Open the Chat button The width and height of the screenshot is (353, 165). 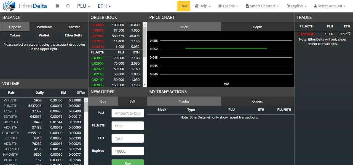(183, 6)
